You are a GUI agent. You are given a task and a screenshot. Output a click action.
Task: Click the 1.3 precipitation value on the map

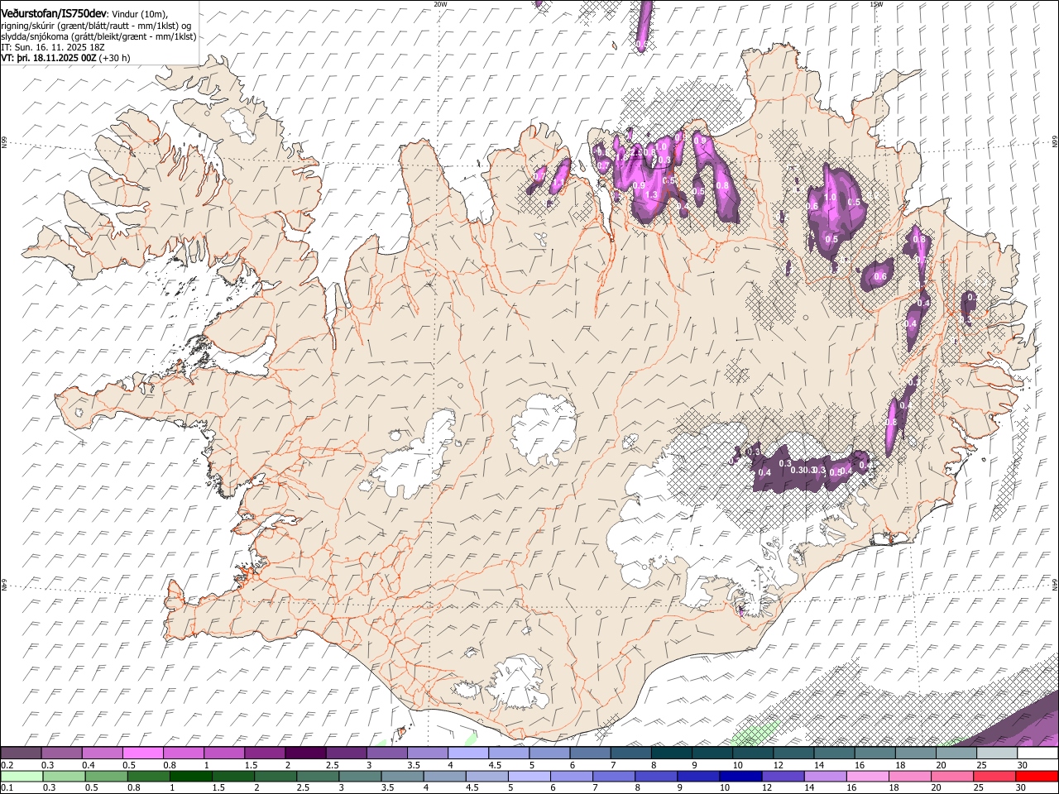tap(651, 195)
